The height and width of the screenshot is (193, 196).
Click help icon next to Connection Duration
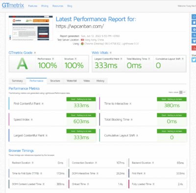tap(96, 163)
